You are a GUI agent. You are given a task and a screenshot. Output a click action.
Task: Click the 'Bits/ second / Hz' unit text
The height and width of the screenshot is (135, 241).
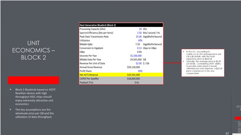pyautogui.click(x=151, y=33)
